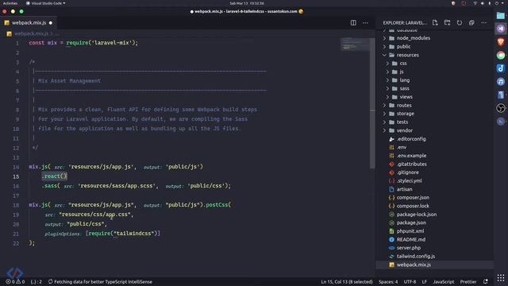
Task: Click bracket pair counter in status bar
Action: (x=36, y=282)
